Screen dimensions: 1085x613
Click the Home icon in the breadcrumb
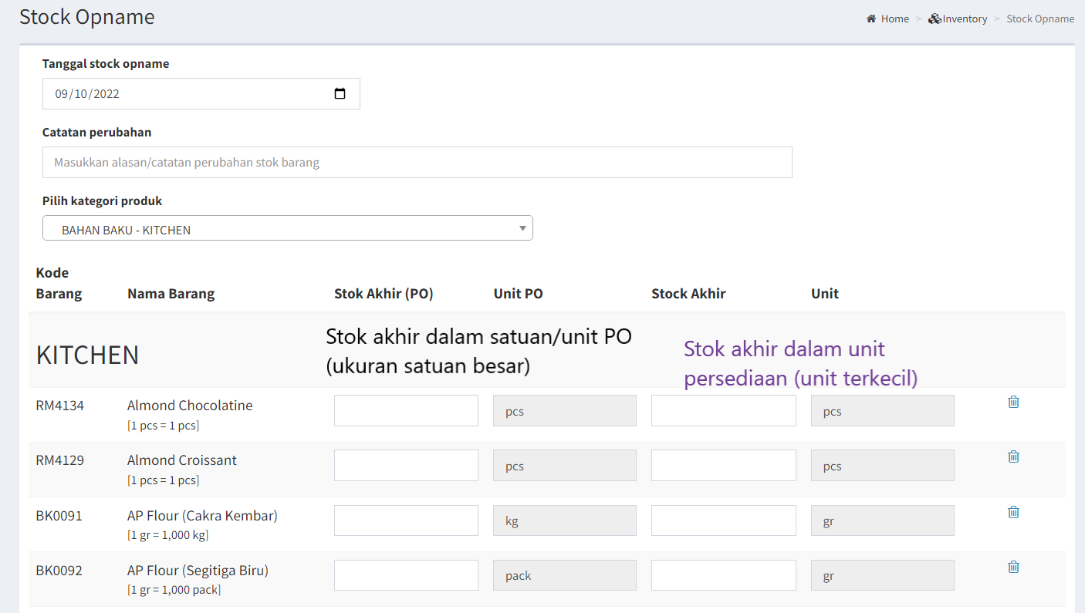[871, 19]
